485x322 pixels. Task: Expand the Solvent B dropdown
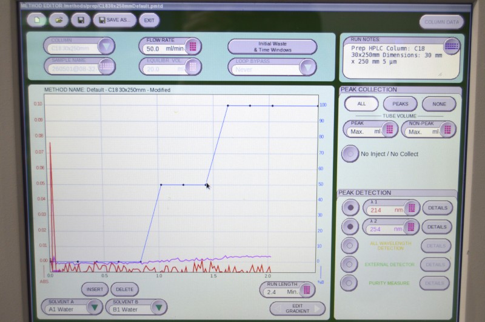pyautogui.click(x=159, y=307)
